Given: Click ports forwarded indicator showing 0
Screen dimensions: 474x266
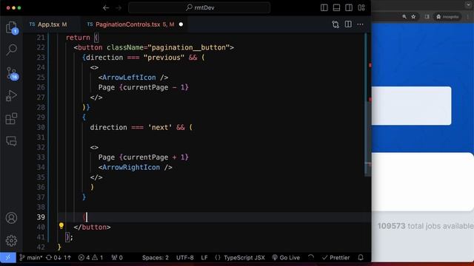Looking at the screenshot, I should 117,258.
